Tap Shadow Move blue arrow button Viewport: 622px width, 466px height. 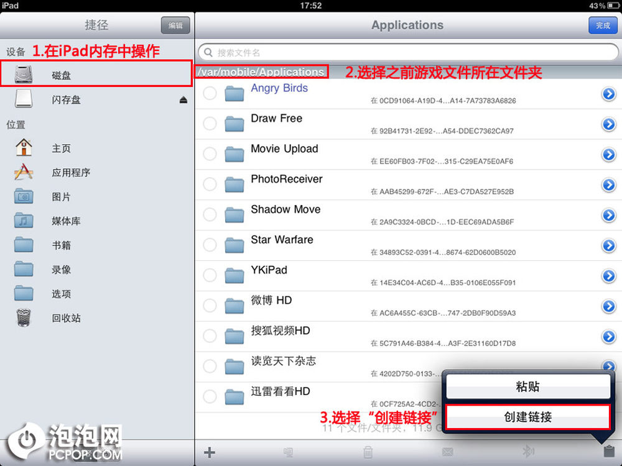(x=608, y=215)
